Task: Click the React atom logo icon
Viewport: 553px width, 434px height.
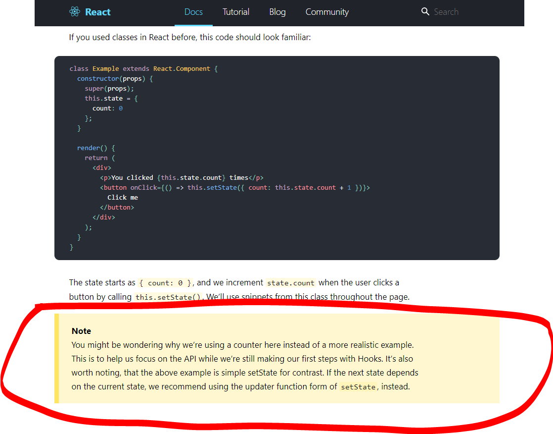Action: point(74,12)
